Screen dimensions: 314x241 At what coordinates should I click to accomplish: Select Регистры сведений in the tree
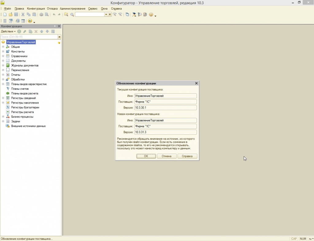[x=23, y=98]
